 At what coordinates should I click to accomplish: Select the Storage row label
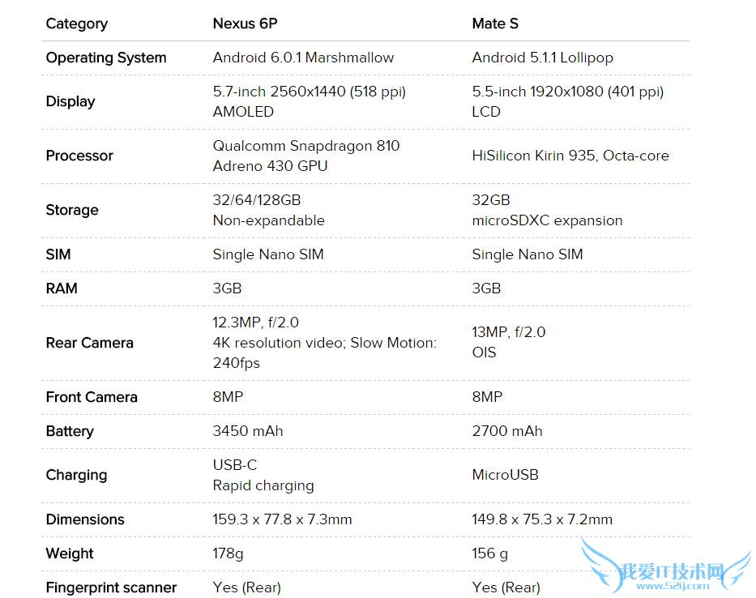click(72, 210)
